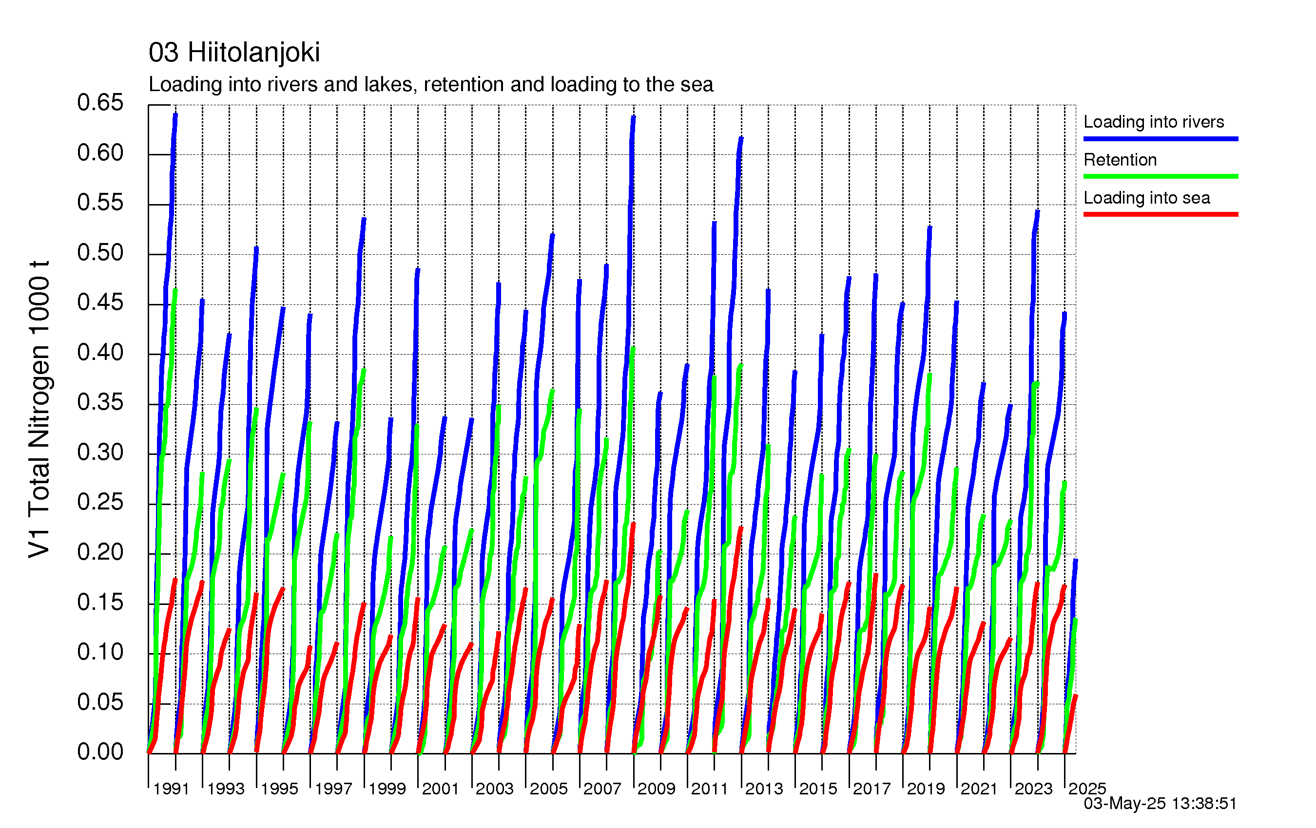Click the y-axis value 0.20

click(x=100, y=552)
